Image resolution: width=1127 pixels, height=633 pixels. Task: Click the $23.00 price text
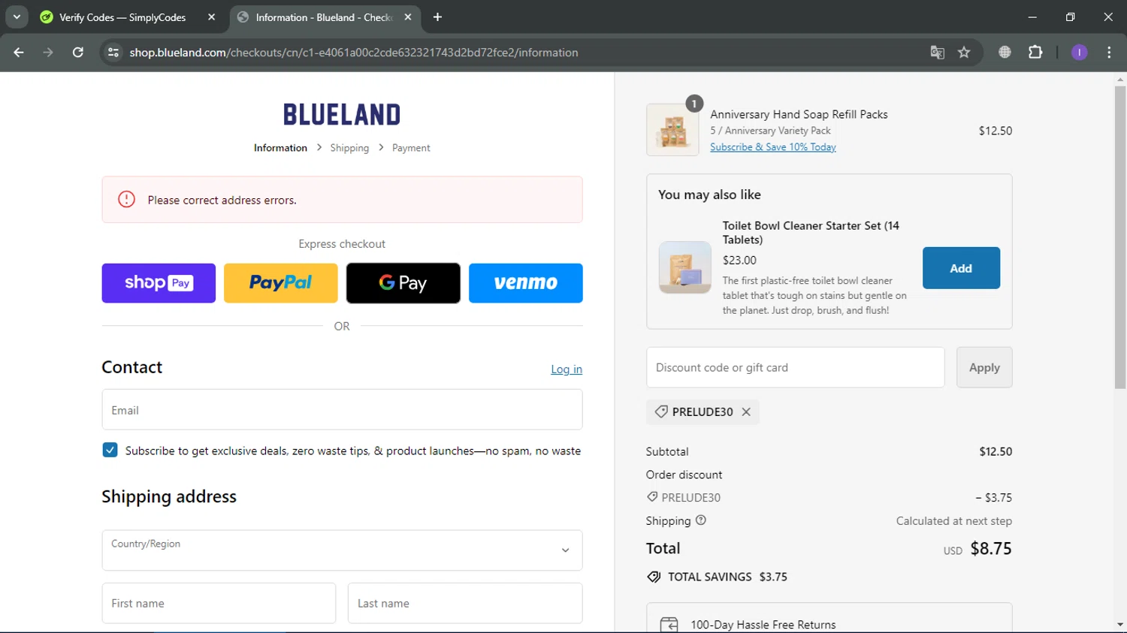pos(739,261)
